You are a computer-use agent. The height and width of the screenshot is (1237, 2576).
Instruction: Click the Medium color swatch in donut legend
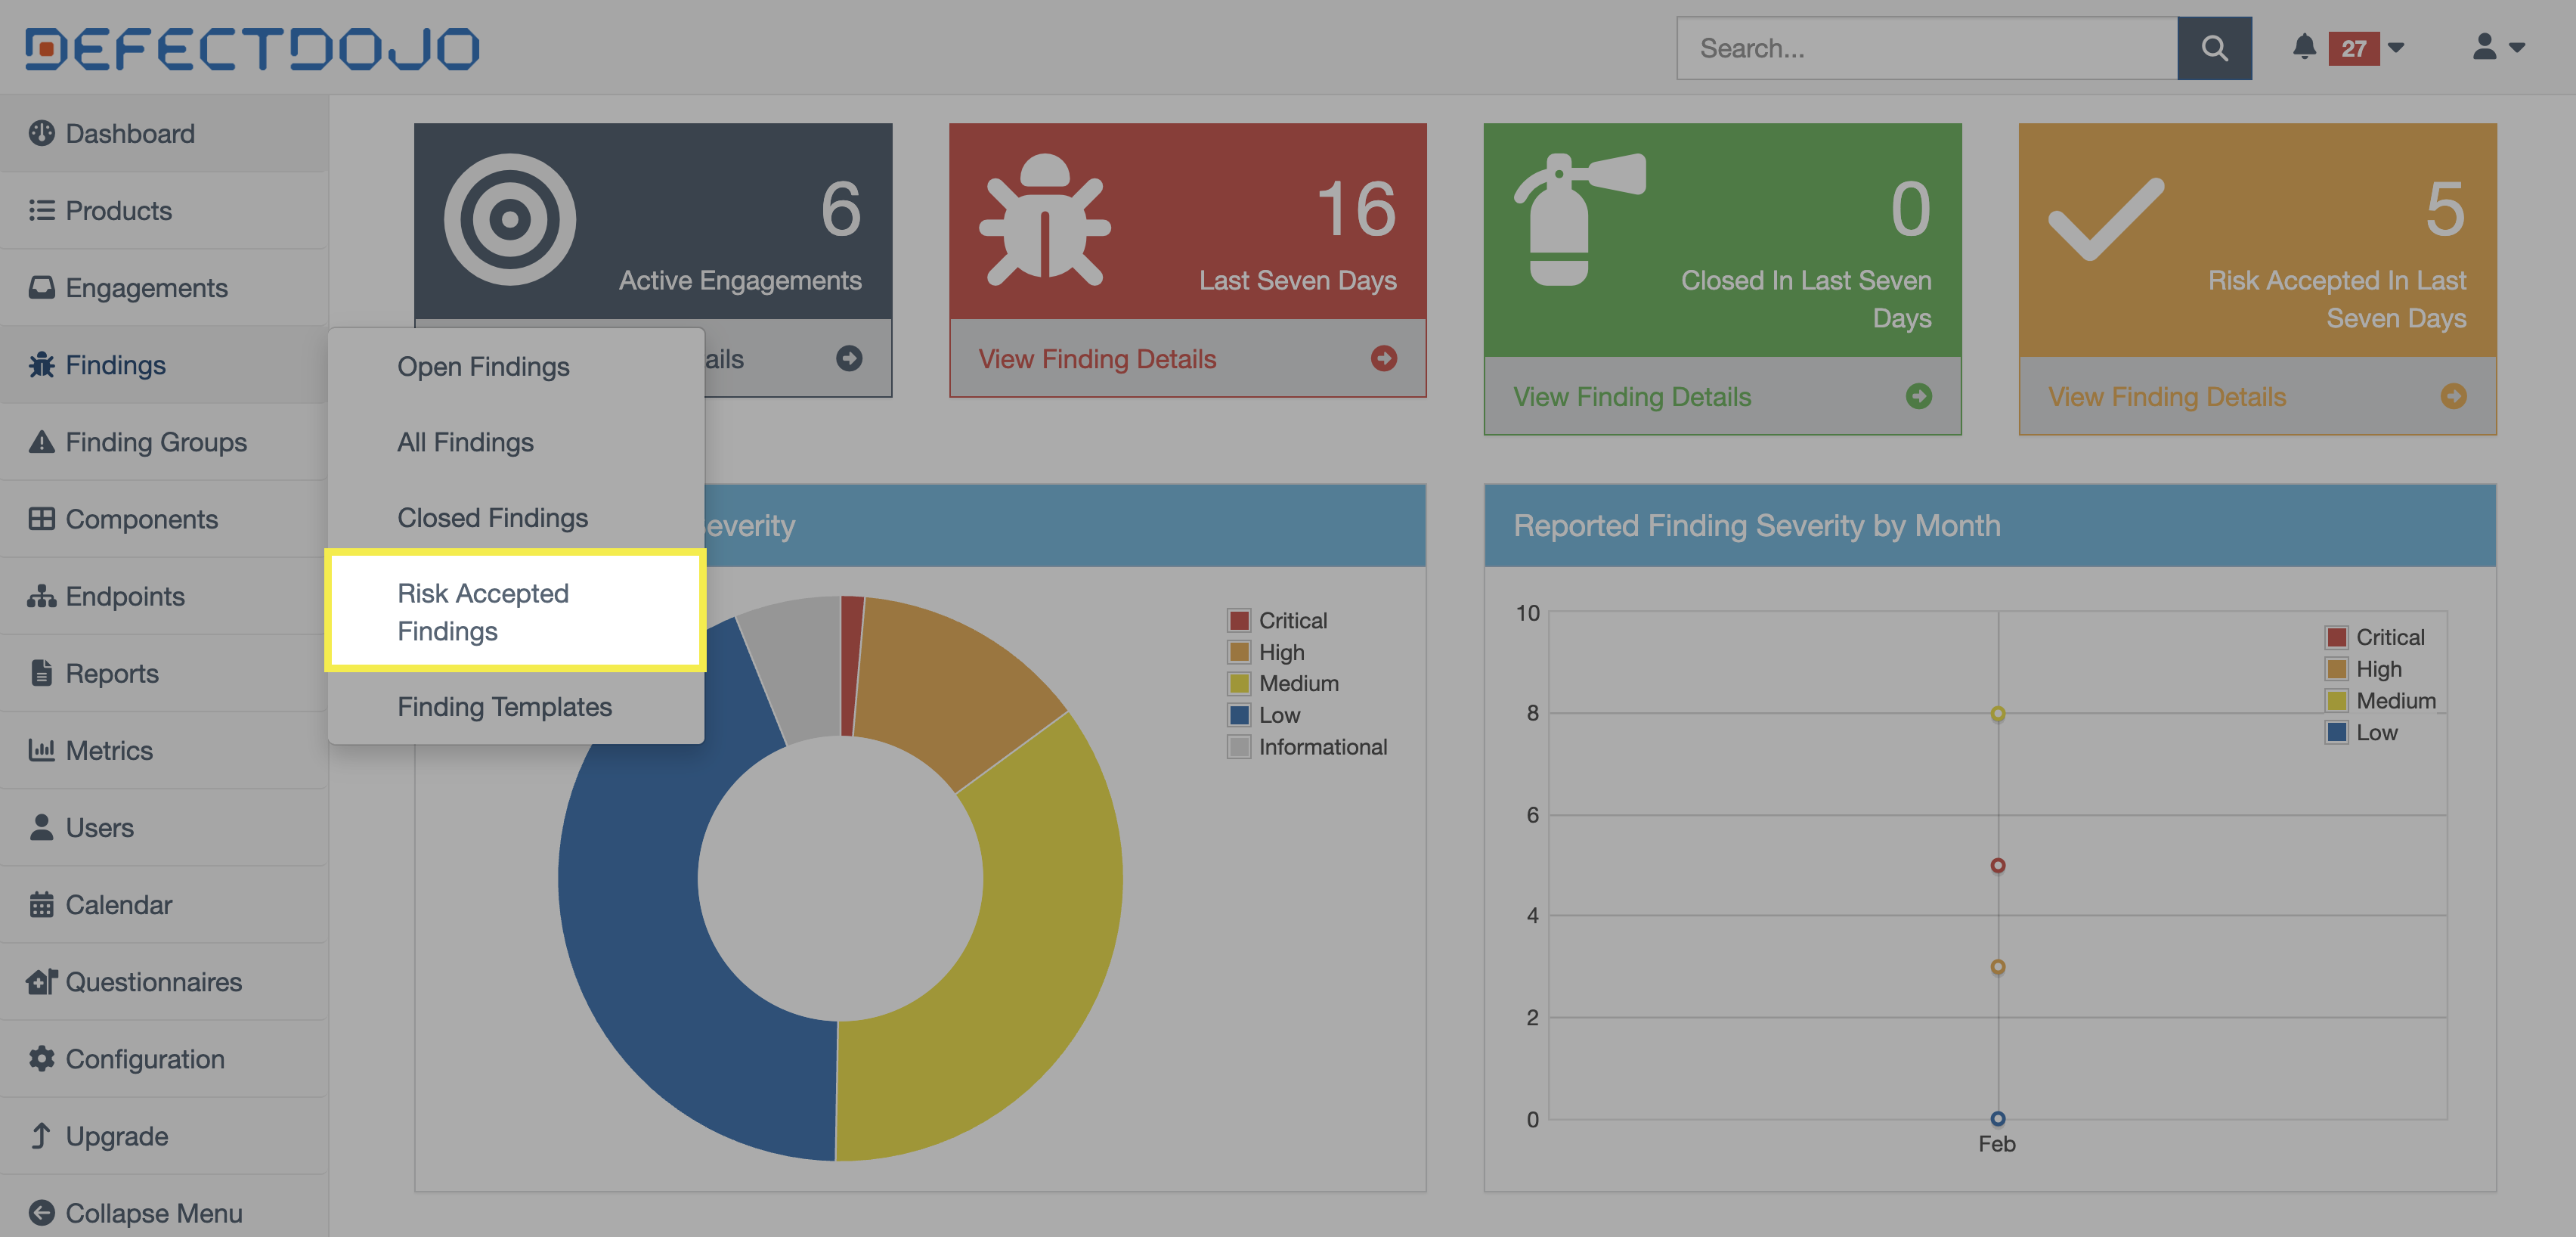tap(1239, 684)
